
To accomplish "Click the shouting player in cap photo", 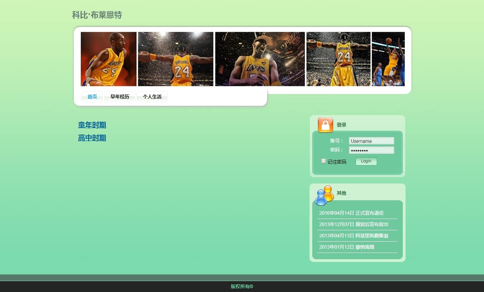I will click(x=260, y=59).
